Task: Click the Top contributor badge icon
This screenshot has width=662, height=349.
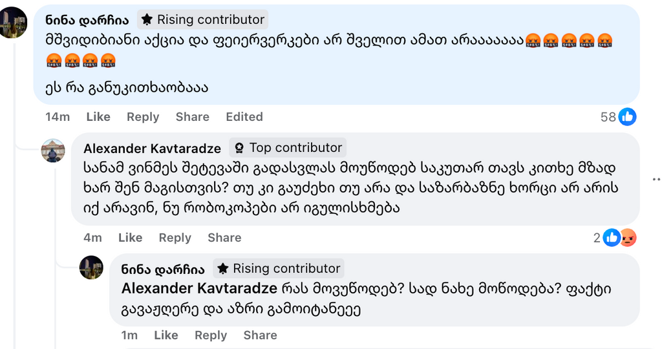Action: click(x=239, y=148)
